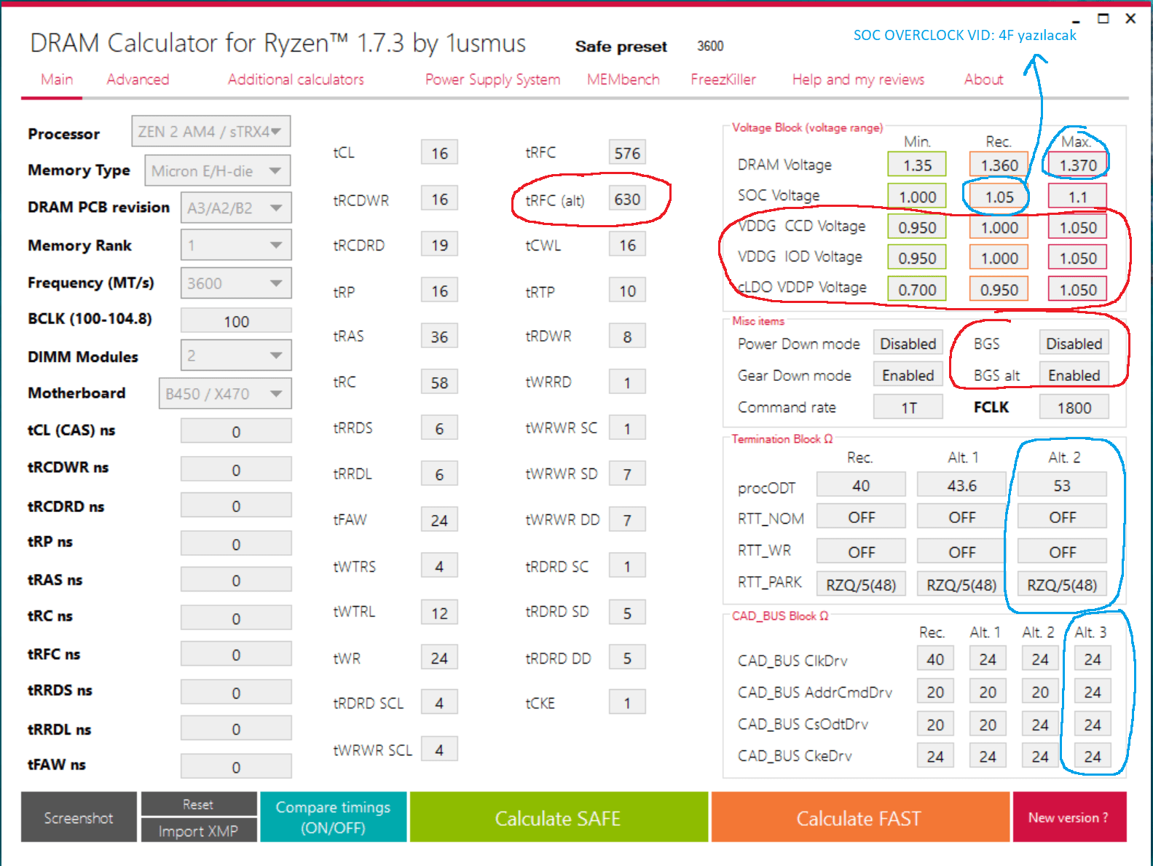The image size is (1153, 866).
Task: Click the tRP ns input field
Action: 236,543
